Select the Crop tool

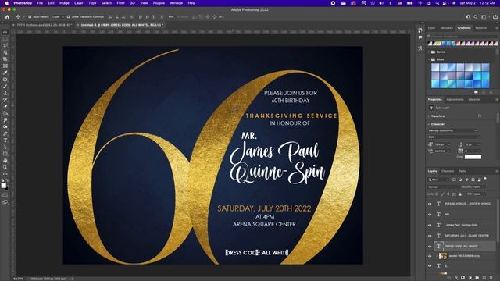pyautogui.click(x=5, y=59)
